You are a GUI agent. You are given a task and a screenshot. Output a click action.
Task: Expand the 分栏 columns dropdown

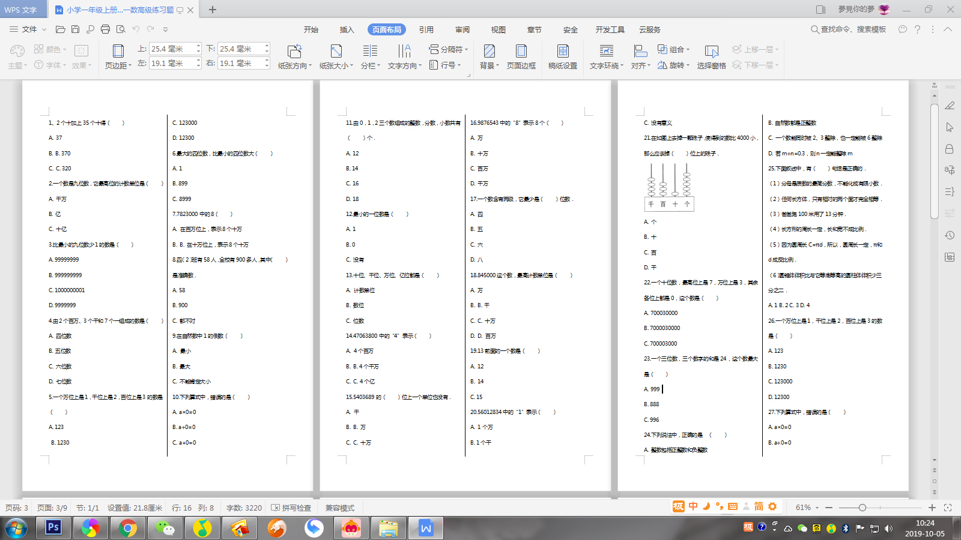pos(371,65)
